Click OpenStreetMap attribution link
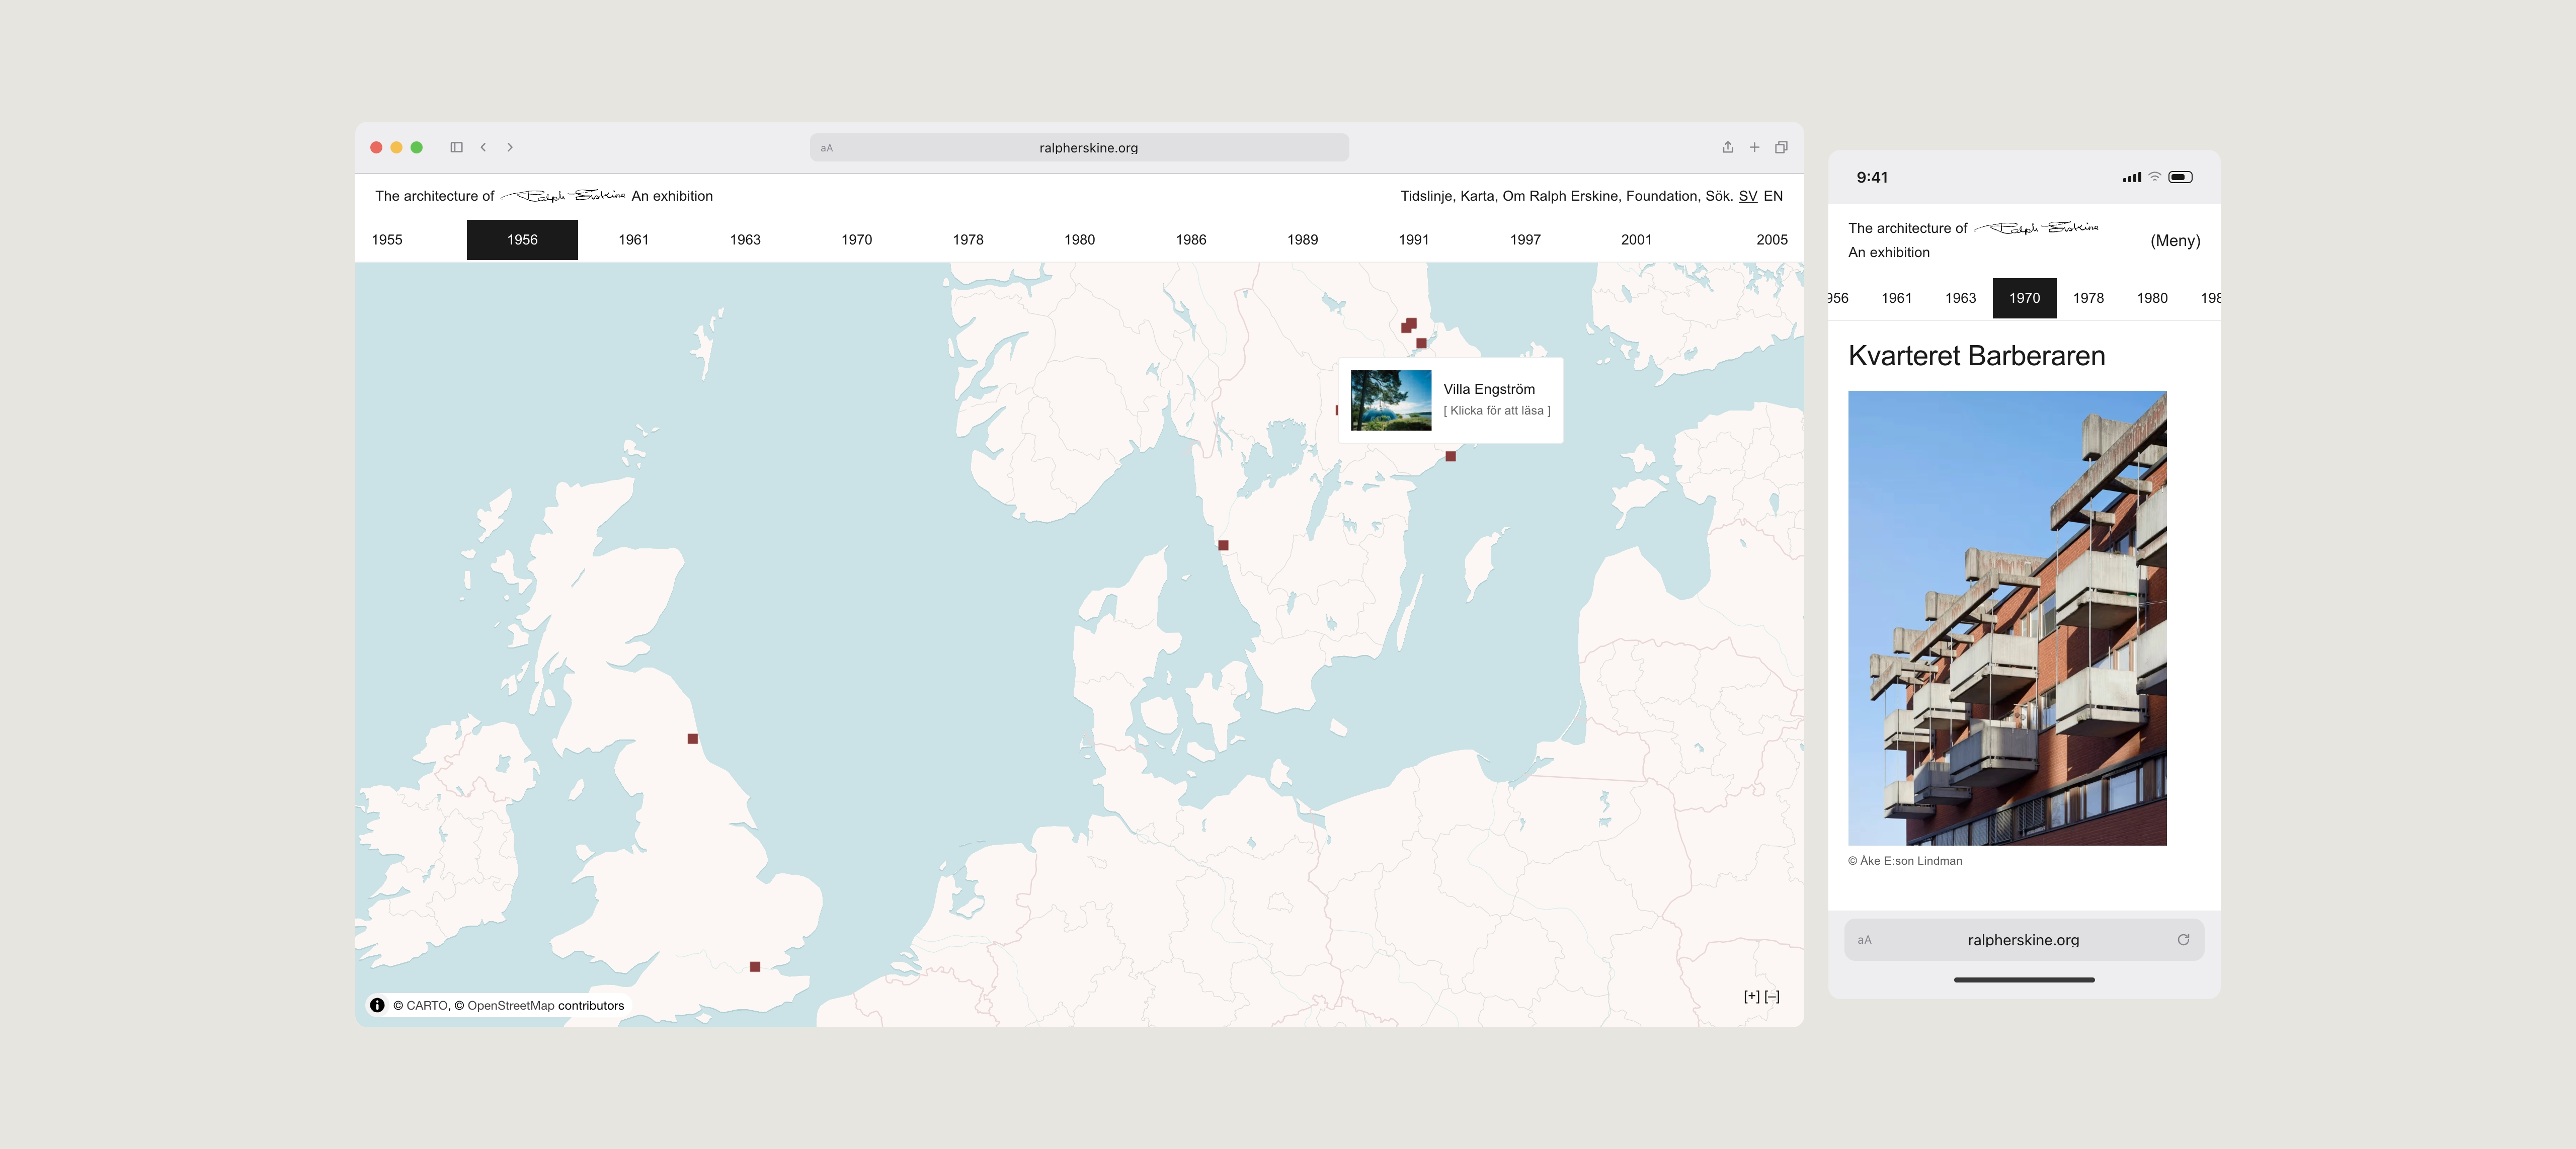The height and width of the screenshot is (1149, 2576). (510, 1006)
